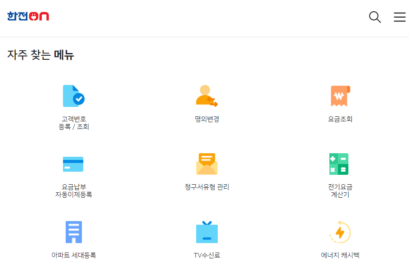Open the 에너지 캐시백 text link

340,255
